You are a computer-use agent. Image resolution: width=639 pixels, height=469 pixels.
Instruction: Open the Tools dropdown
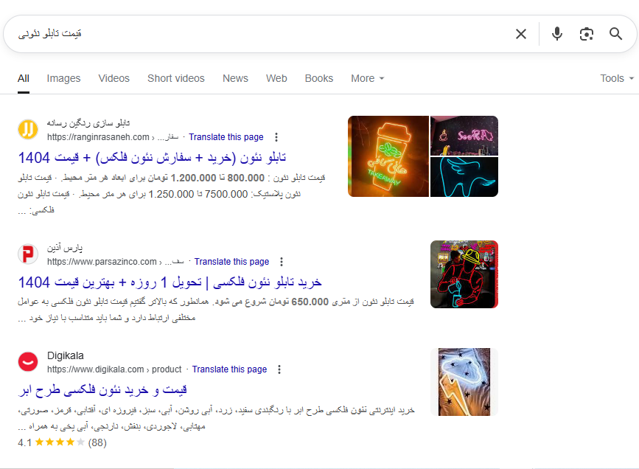[x=616, y=78]
